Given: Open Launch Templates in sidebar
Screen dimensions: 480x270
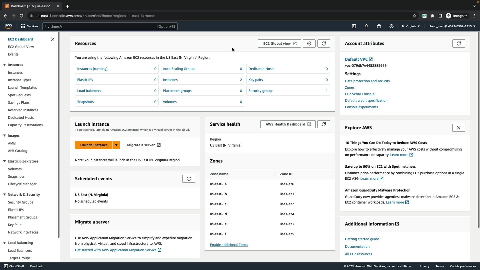Looking at the screenshot, I should [22, 87].
